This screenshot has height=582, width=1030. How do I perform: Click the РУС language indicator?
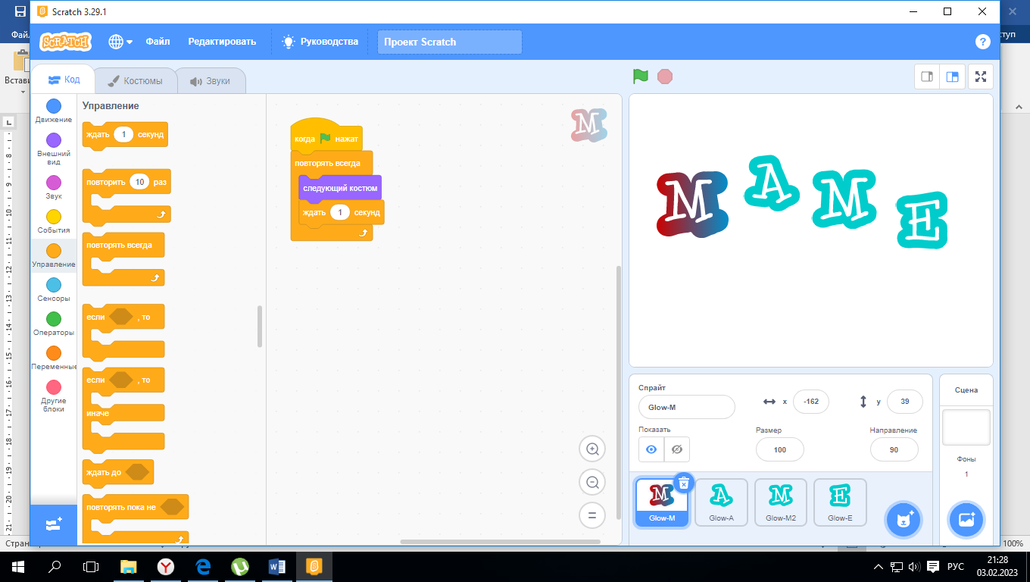click(956, 566)
